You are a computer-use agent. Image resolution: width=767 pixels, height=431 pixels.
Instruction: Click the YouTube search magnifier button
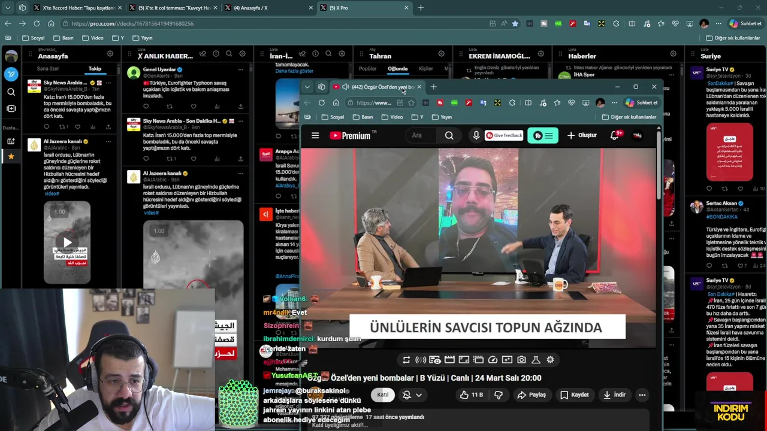pos(449,136)
